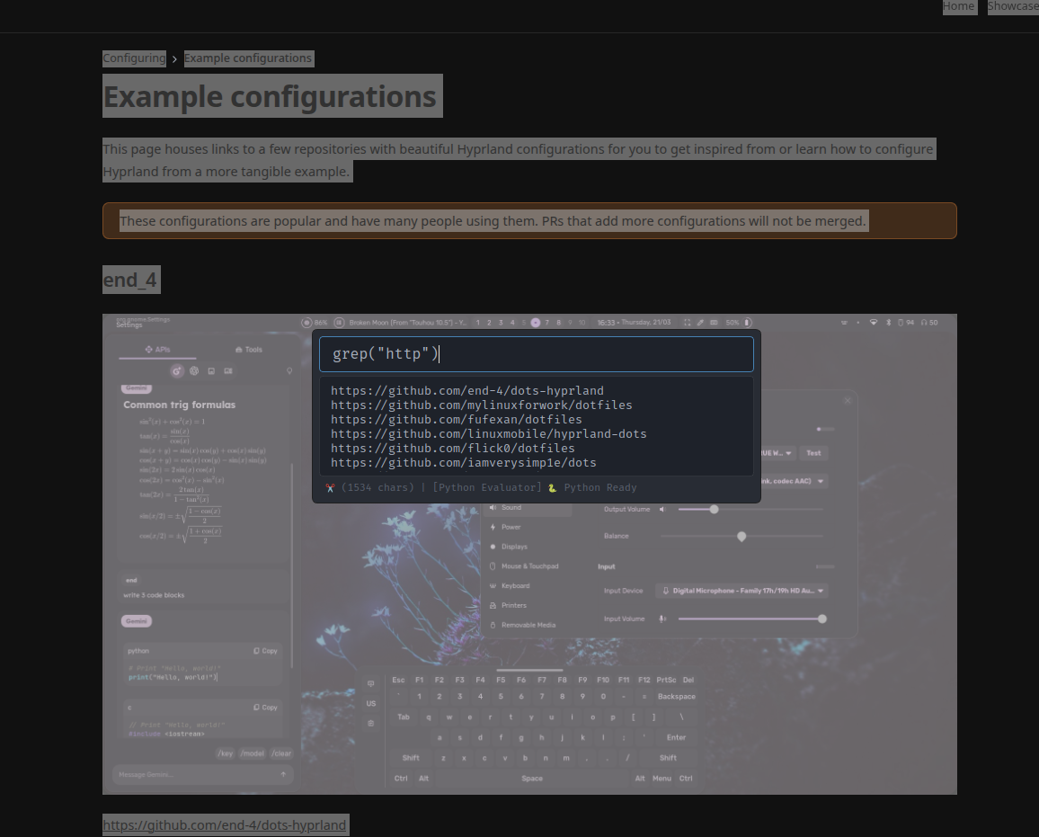Click the (1534 chars) status text
This screenshot has width=1039, height=837.
point(377,488)
